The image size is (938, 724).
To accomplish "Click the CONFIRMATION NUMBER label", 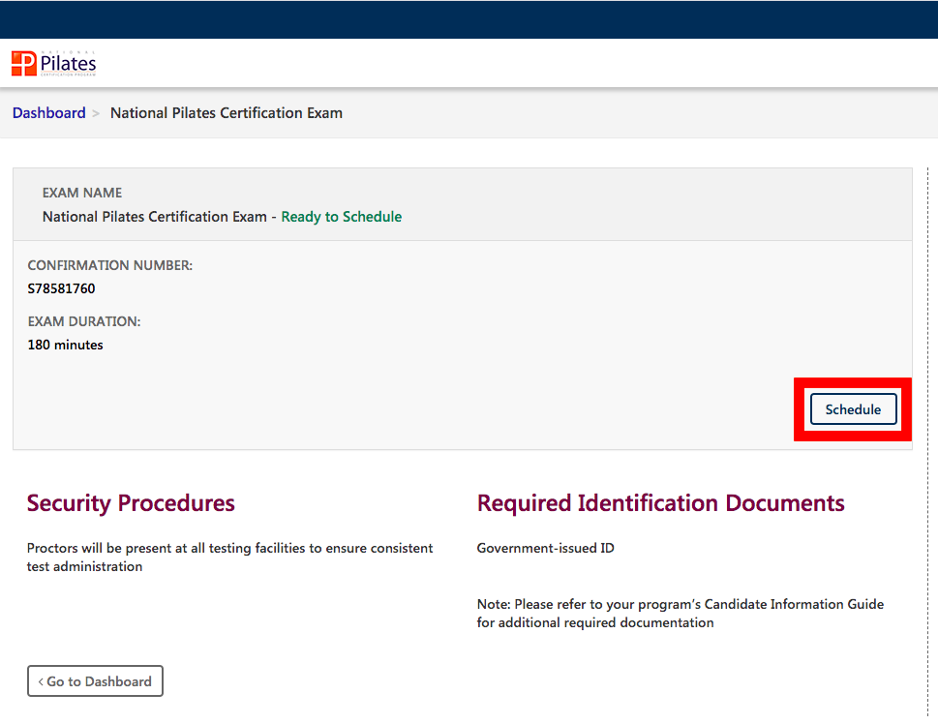I will click(110, 265).
